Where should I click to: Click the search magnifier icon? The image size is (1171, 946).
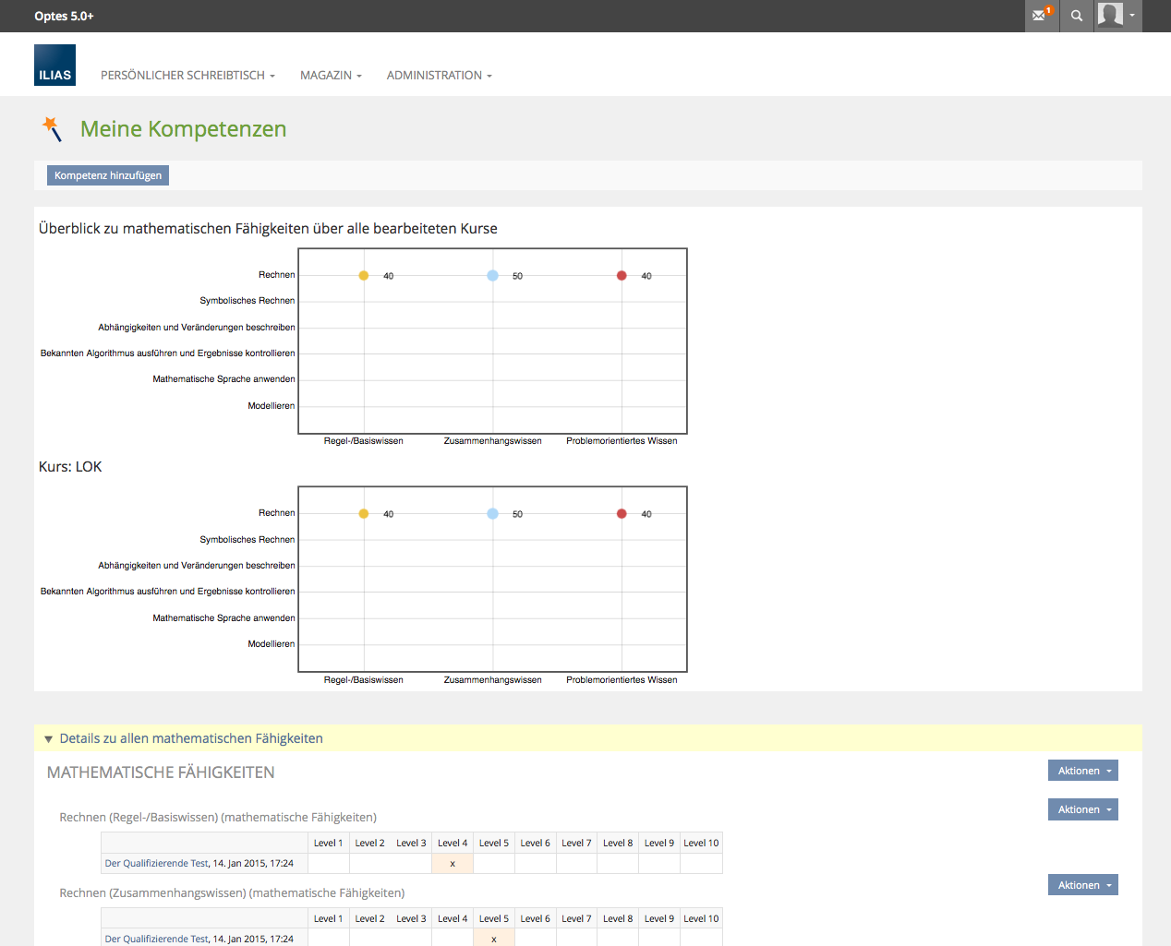1077,16
